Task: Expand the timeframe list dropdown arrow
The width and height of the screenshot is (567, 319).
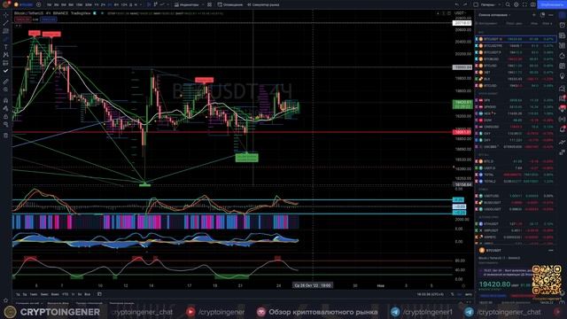Action: (141, 4)
